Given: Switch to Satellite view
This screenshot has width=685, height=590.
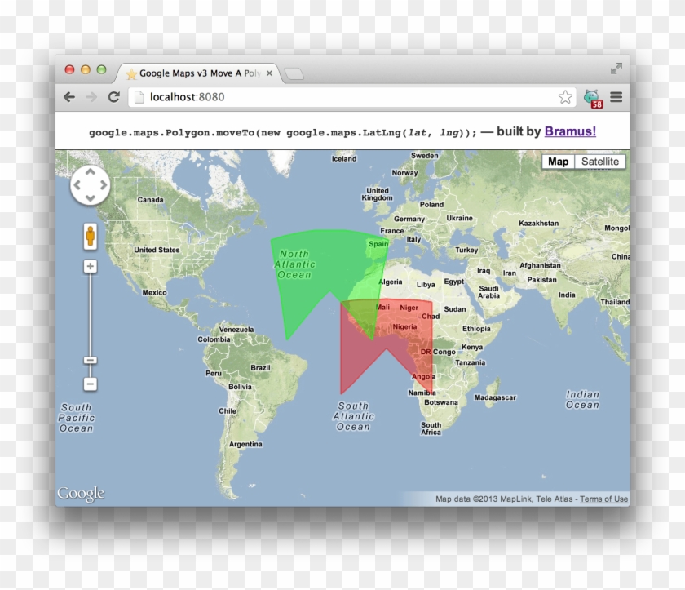Looking at the screenshot, I should (601, 162).
